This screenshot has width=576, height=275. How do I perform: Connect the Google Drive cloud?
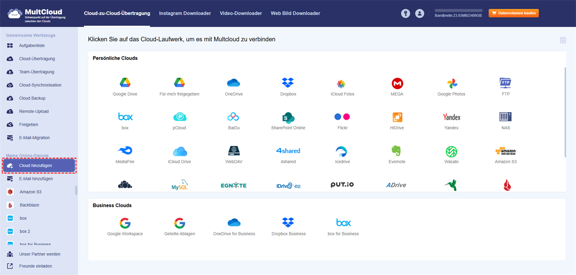[x=125, y=83]
